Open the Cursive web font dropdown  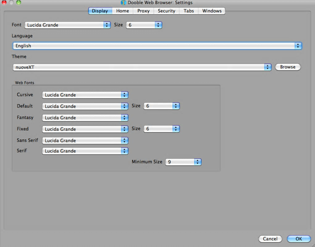point(85,95)
